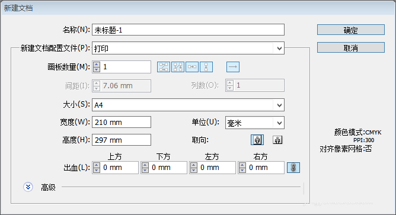Screen dimensions: 396x215
Task: Click the 取消 button
Action: [x=351, y=47]
